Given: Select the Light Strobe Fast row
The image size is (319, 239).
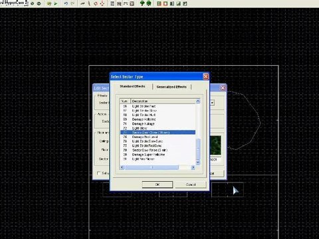Looking at the screenshot, I should [x=158, y=106].
